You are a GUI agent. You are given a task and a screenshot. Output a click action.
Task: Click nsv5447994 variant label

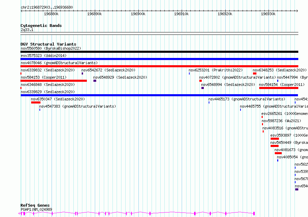292,77
